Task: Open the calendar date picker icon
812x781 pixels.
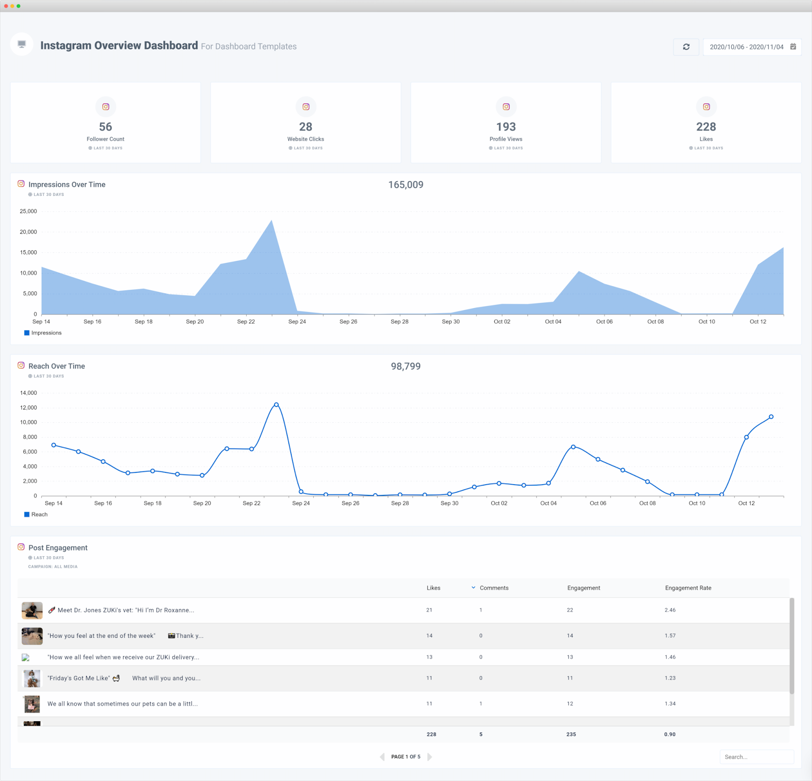Action: [793, 47]
